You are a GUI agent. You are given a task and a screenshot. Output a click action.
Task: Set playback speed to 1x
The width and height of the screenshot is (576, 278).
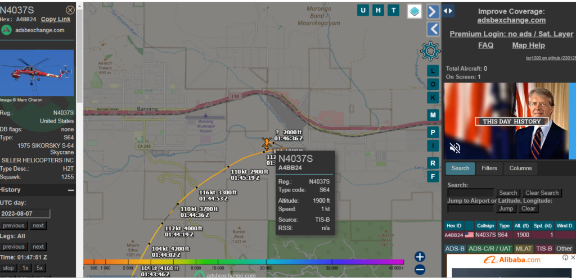(x=25, y=268)
